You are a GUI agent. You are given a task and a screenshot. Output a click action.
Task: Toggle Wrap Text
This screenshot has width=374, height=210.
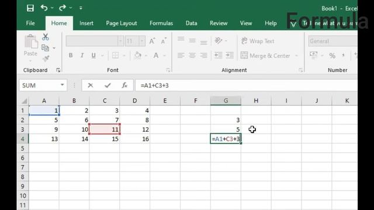click(257, 41)
